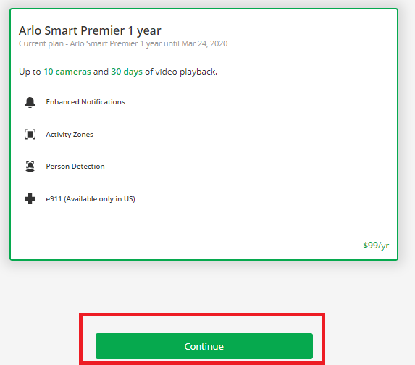The height and width of the screenshot is (365, 415).
Task: Click the Enhanced Notifications bell icon
Action: tap(30, 102)
